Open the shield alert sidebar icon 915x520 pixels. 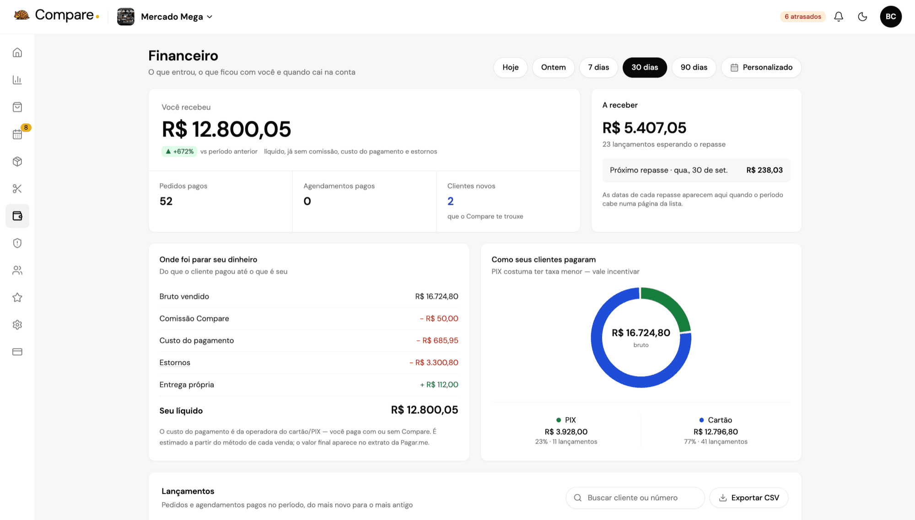tap(17, 243)
